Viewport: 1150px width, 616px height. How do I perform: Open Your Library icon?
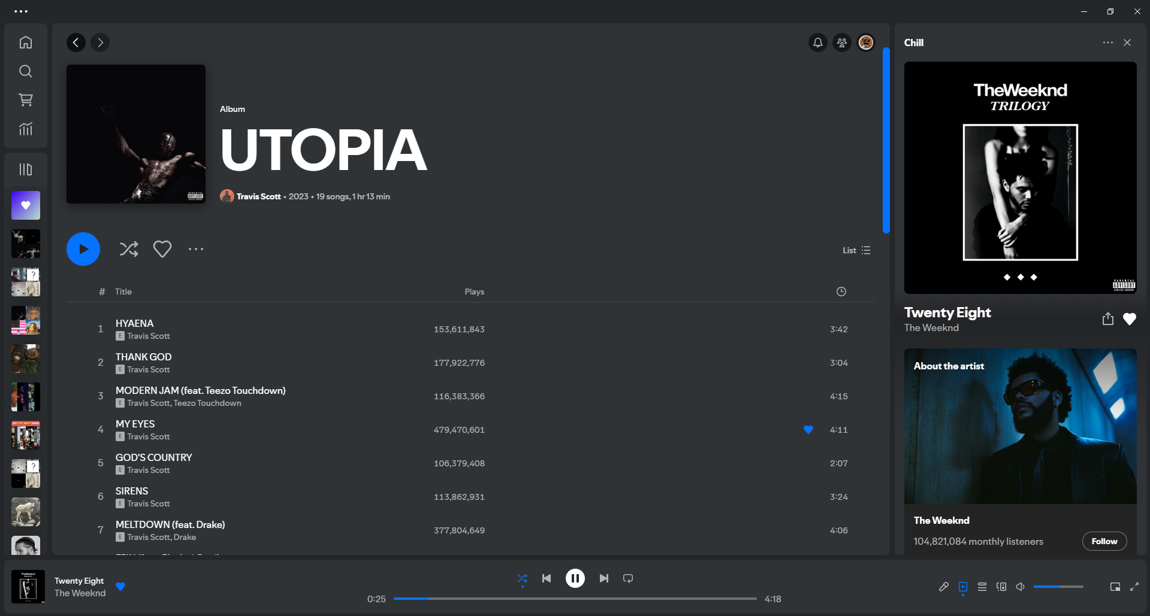(26, 169)
